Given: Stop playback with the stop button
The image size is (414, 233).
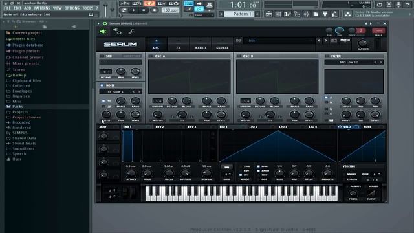Looking at the screenshot, I should click(x=144, y=10).
